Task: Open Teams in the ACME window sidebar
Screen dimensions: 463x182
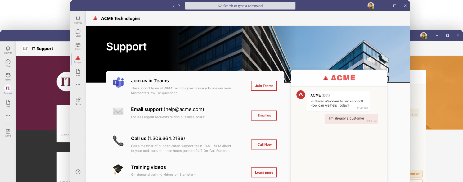Action: (78, 46)
